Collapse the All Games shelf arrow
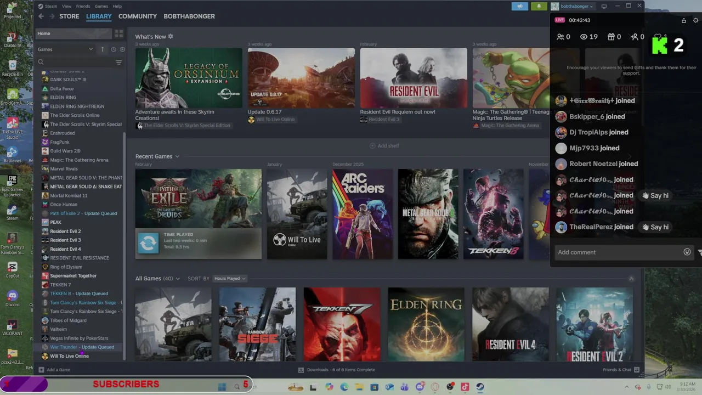 click(x=631, y=279)
